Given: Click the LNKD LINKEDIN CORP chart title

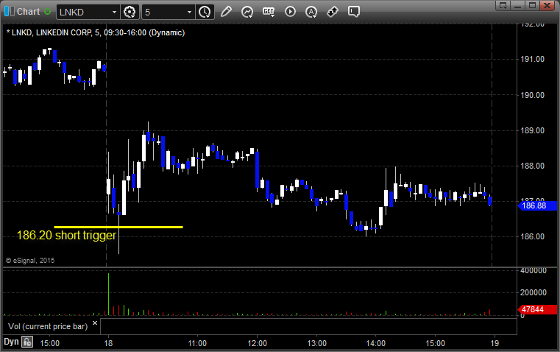Looking at the screenshot, I should 96,32.
